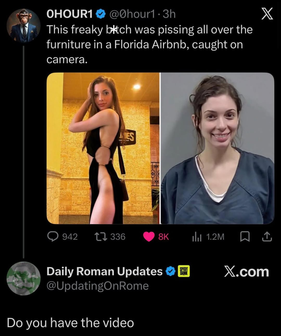Click OHOUR1's blue verified badge
This screenshot has height=336, width=281.
[x=101, y=14]
